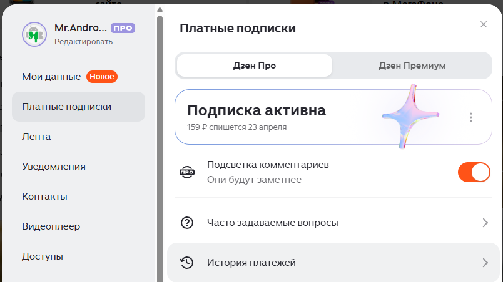Switch to Дзен Про tab
The width and height of the screenshot is (503, 282).
tap(255, 66)
